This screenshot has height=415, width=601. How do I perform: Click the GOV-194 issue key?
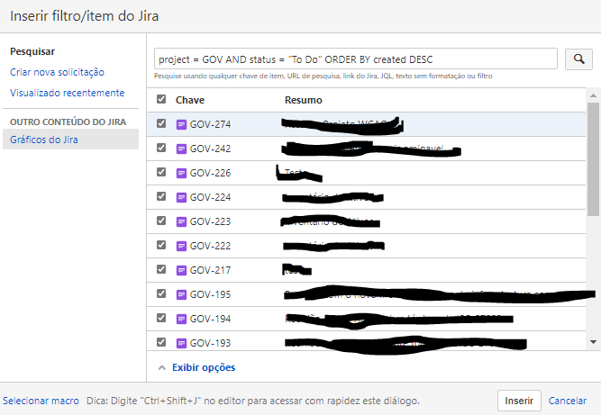(210, 319)
